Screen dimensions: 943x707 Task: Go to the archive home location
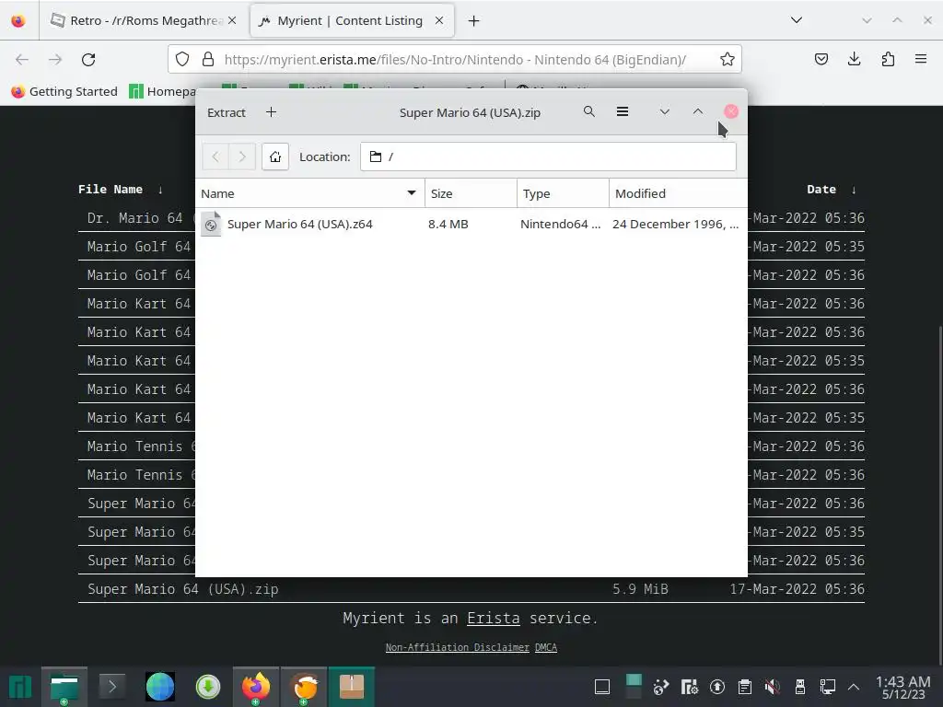275,156
